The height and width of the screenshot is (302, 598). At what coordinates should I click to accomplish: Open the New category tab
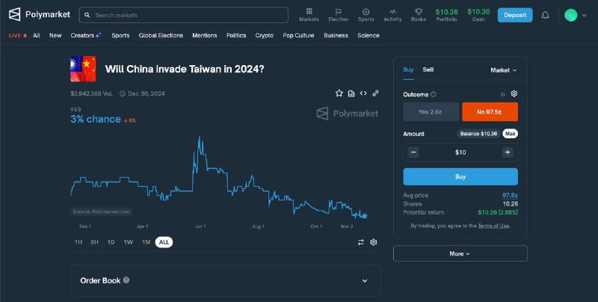click(x=55, y=35)
